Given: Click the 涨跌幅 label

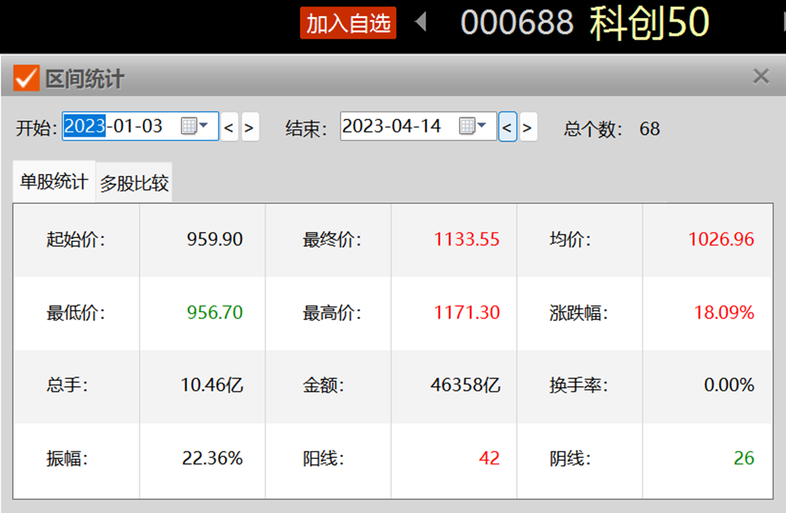Looking at the screenshot, I should (578, 313).
